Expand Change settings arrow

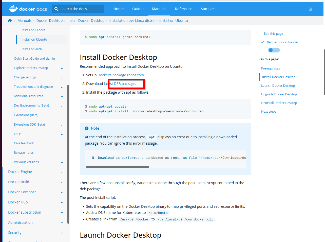click(x=62, y=78)
